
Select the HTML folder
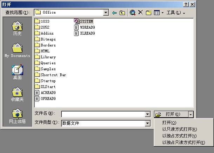click(x=42, y=51)
